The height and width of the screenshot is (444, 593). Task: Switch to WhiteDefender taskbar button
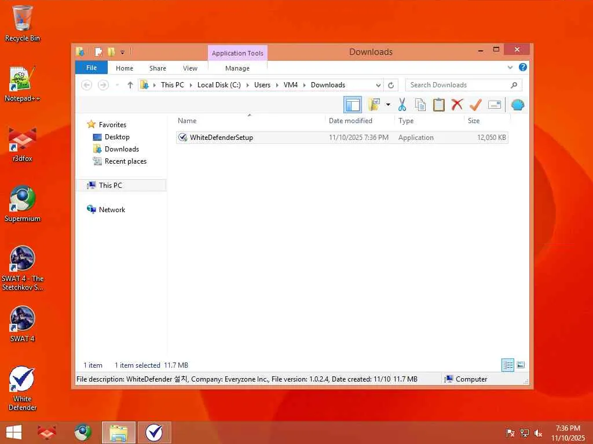[154, 432]
